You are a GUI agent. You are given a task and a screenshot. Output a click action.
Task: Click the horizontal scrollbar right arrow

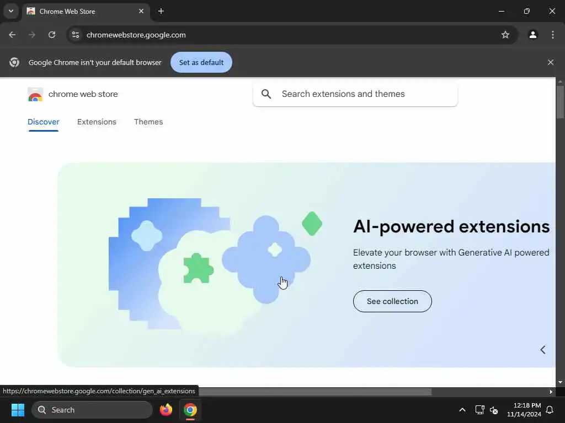tap(551, 392)
